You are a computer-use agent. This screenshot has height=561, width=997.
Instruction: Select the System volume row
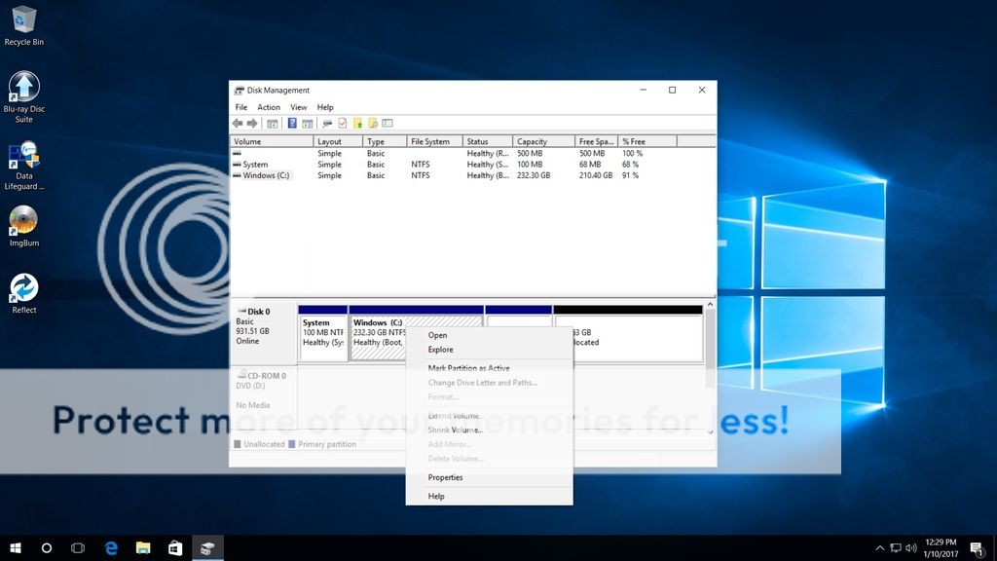click(x=255, y=165)
